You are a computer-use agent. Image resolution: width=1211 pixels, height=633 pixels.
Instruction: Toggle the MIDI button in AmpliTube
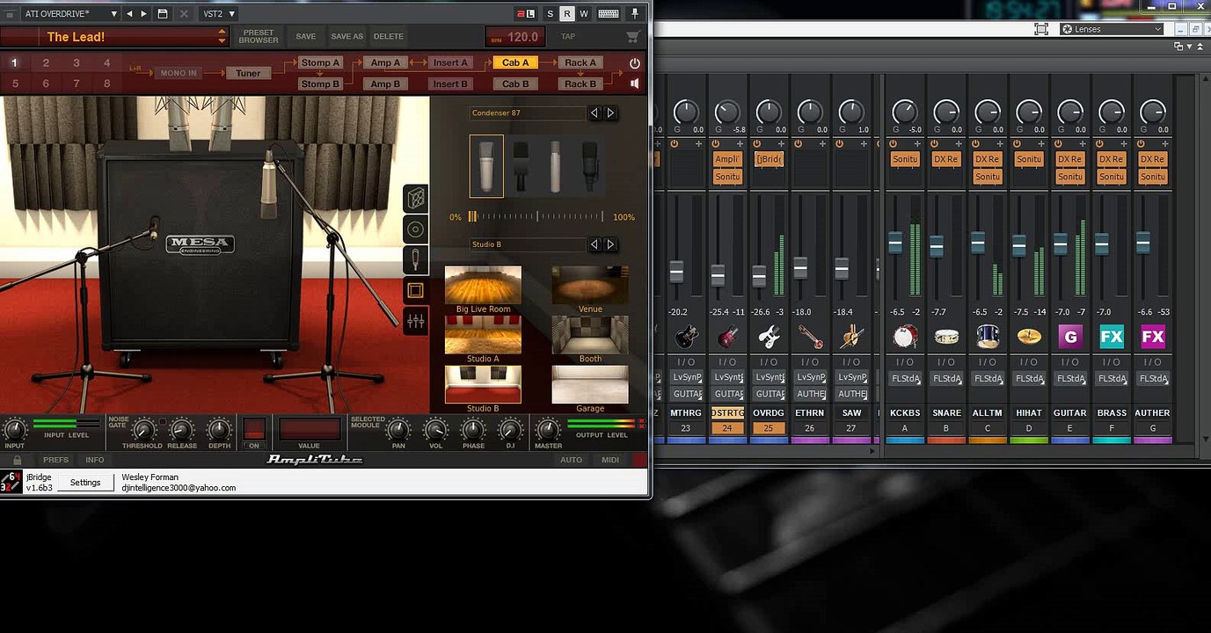point(610,460)
